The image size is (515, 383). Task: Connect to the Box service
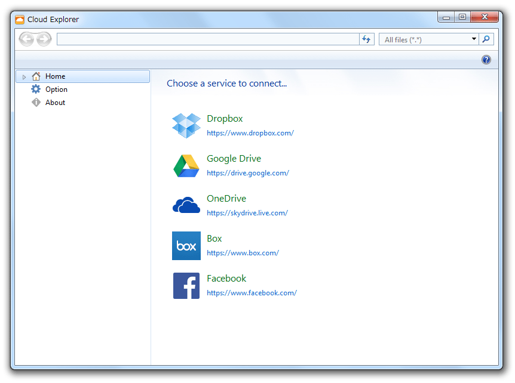pyautogui.click(x=214, y=239)
